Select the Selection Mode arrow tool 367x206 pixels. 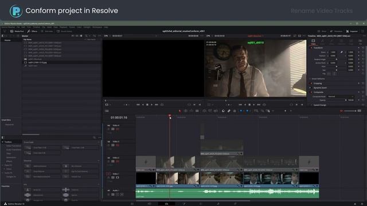point(179,111)
